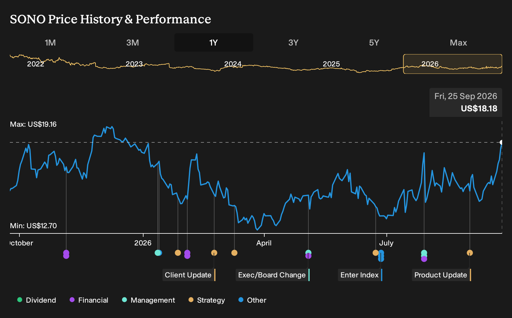Click the '2026' x-axis label on main chart
512x318 pixels.
pos(143,243)
